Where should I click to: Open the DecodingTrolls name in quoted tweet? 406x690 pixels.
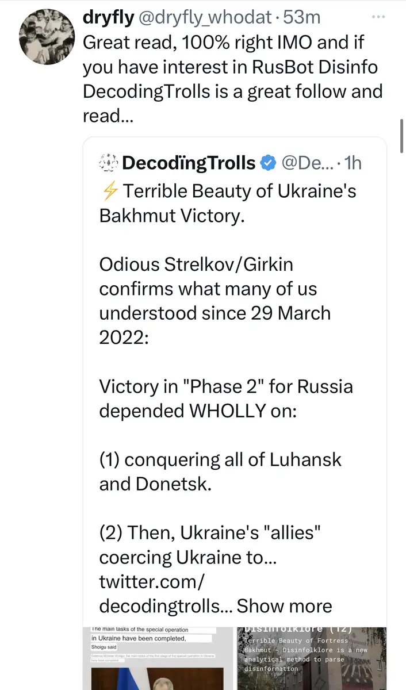pyautogui.click(x=189, y=163)
